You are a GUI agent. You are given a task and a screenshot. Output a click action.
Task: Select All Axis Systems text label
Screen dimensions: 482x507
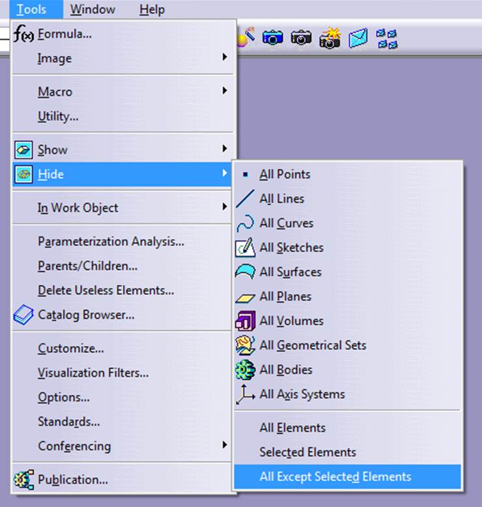point(302,394)
